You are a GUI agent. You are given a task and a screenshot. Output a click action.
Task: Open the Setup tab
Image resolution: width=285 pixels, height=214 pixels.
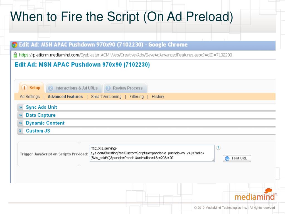coord(31,88)
